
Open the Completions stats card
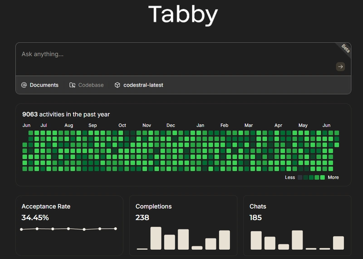pos(183,225)
